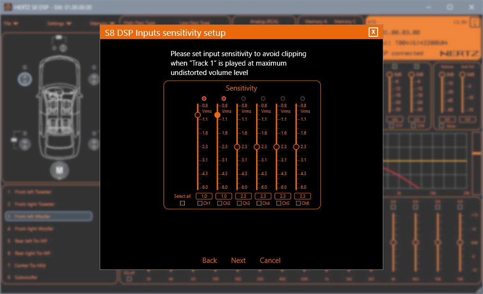The image size is (483, 294).
Task: Click the Hertz app icon in the title bar
Action: (7, 7)
